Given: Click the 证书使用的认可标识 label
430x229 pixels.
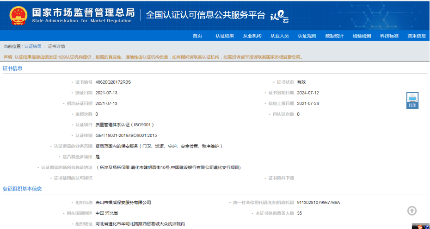Looking at the screenshot, I should point(73,178).
